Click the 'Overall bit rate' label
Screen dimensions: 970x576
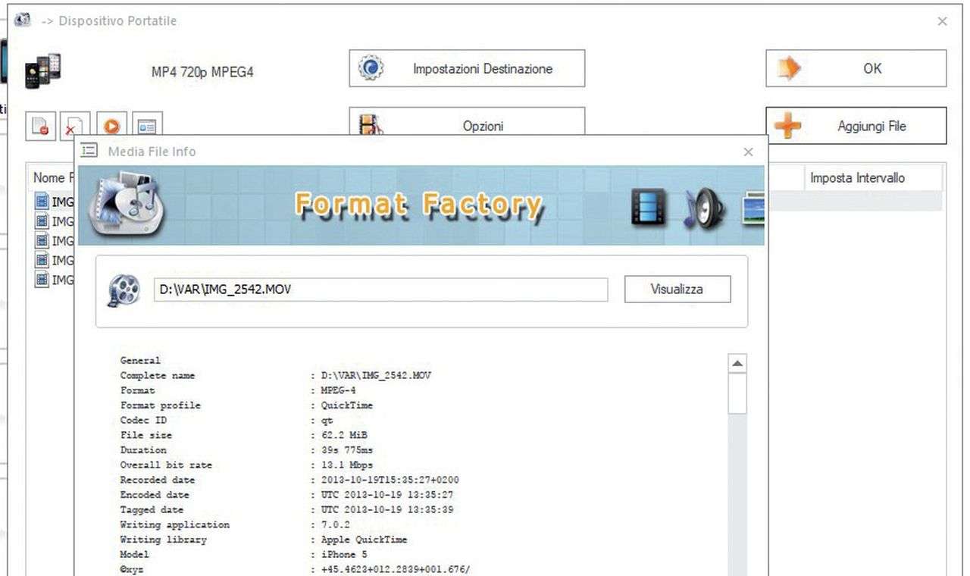(166, 465)
